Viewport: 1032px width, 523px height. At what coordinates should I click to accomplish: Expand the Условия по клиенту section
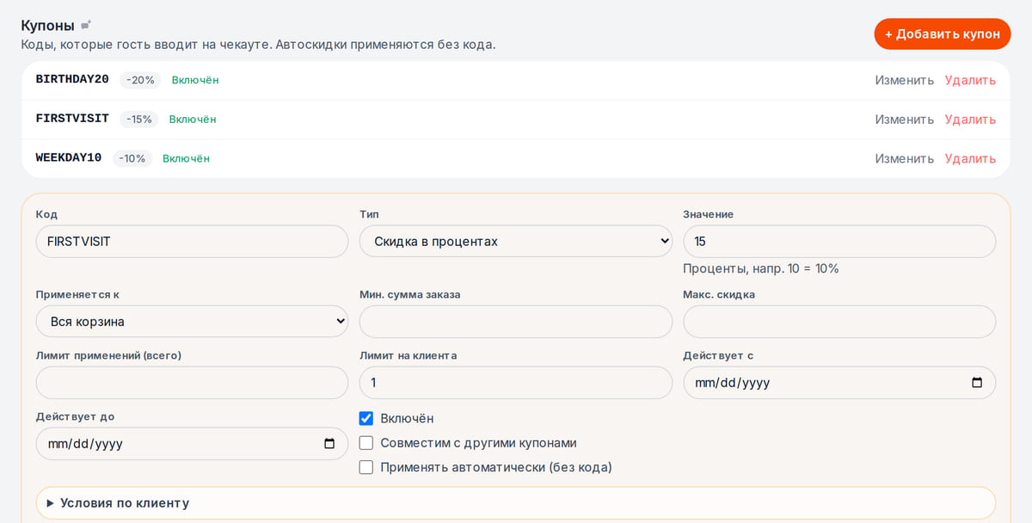pyautogui.click(x=516, y=503)
